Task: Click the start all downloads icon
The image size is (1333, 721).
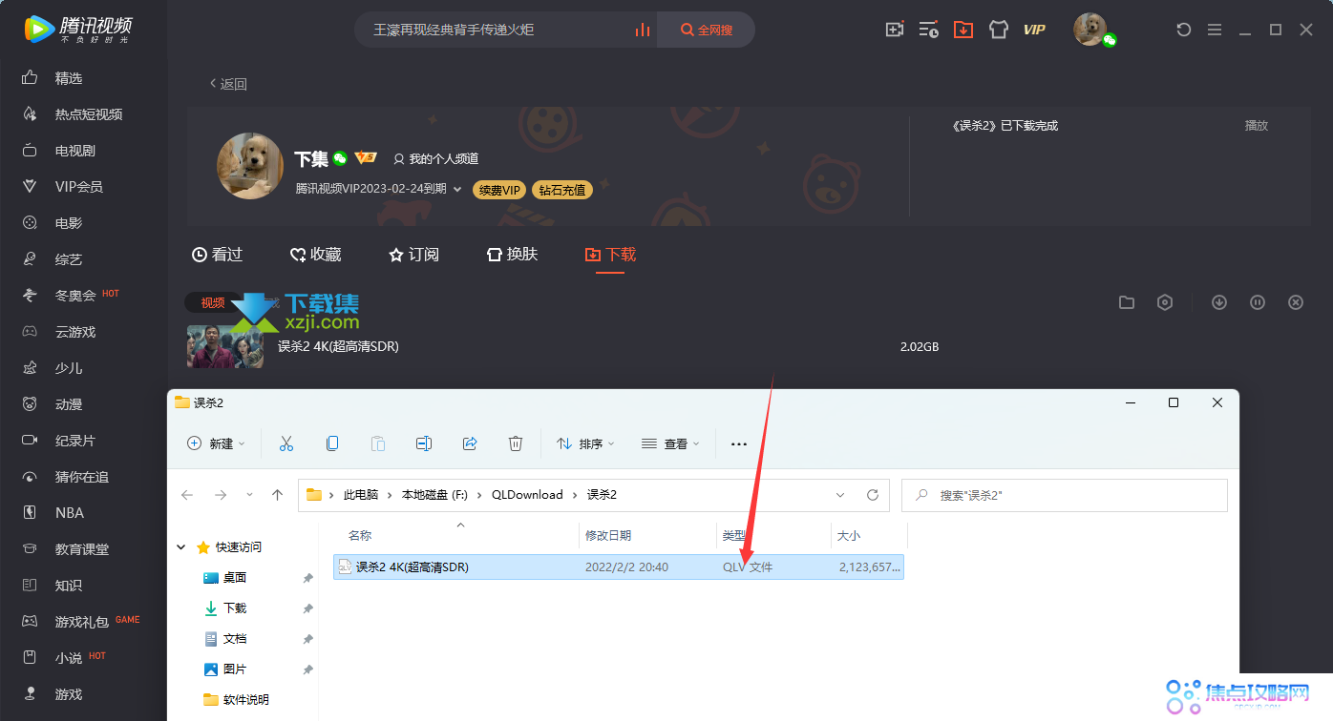Action: coord(1219,302)
